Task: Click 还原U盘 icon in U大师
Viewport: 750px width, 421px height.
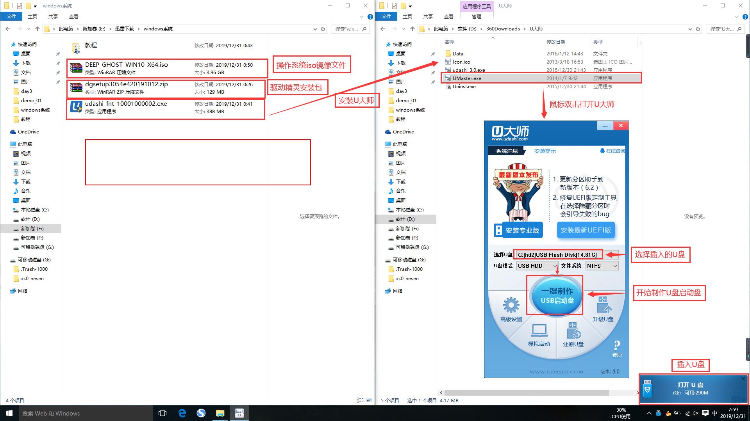Action: coord(573,335)
